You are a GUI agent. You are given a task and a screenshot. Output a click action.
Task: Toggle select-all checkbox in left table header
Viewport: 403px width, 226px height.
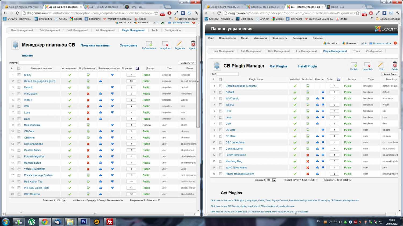[x=19, y=68]
